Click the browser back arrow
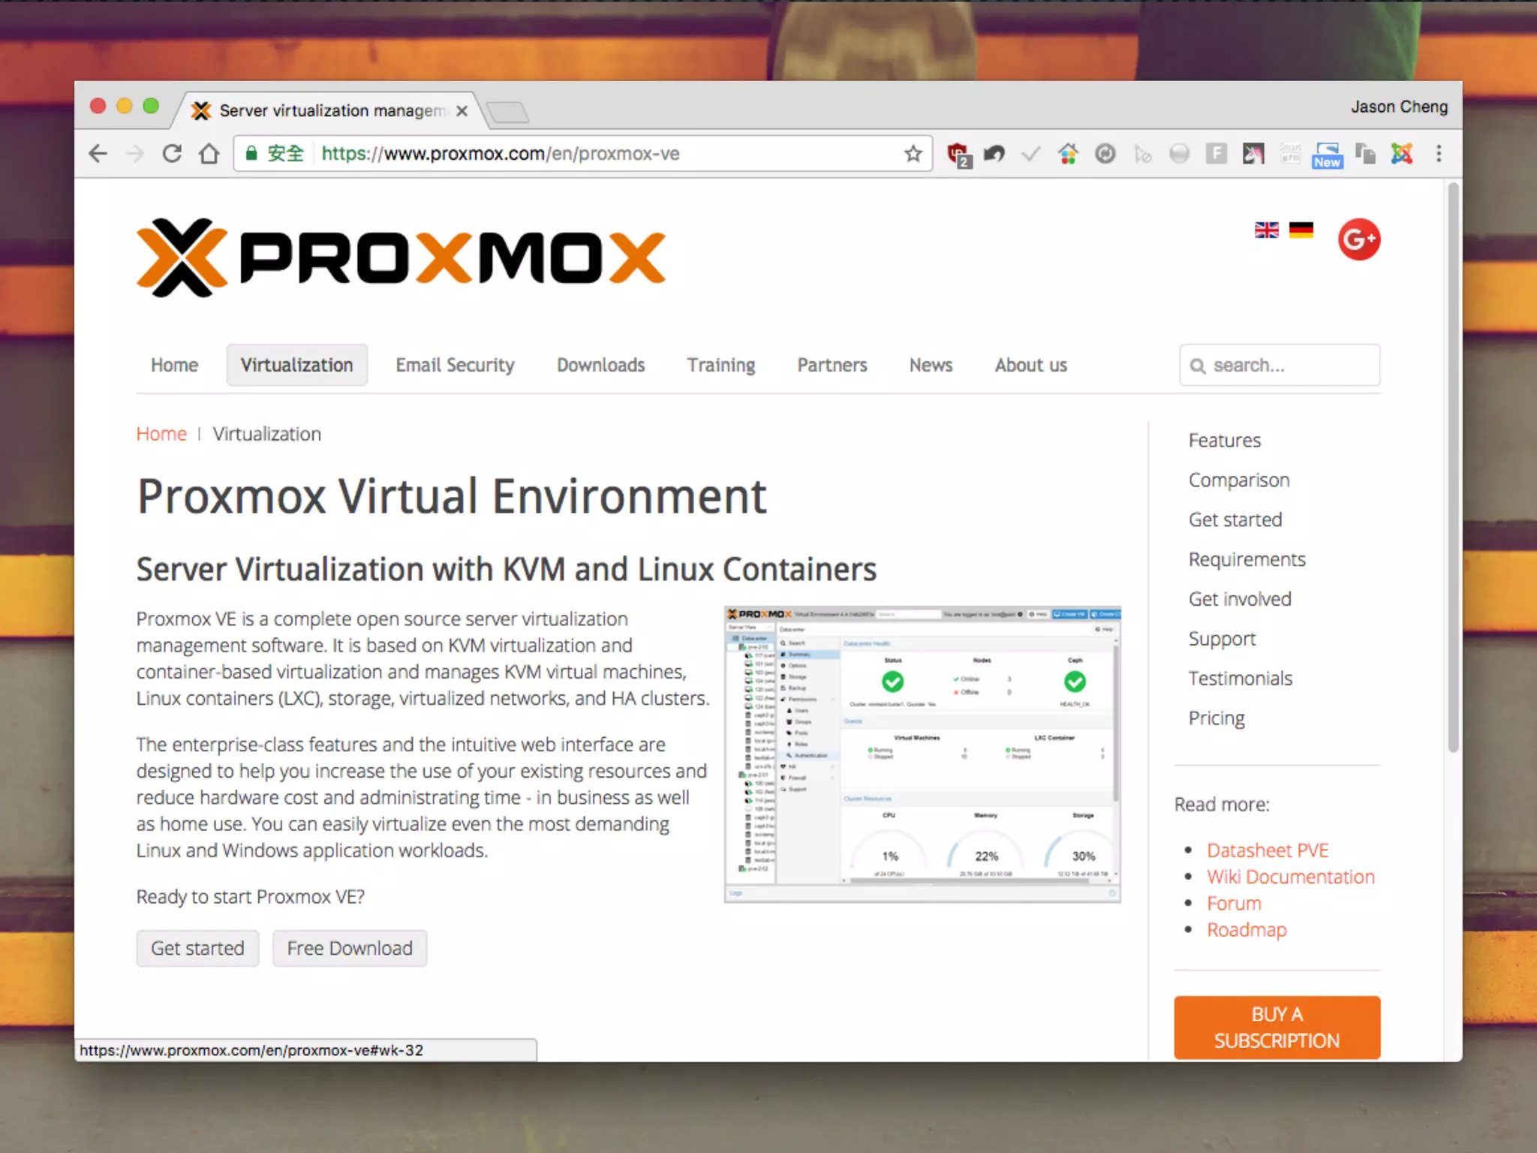 [98, 154]
